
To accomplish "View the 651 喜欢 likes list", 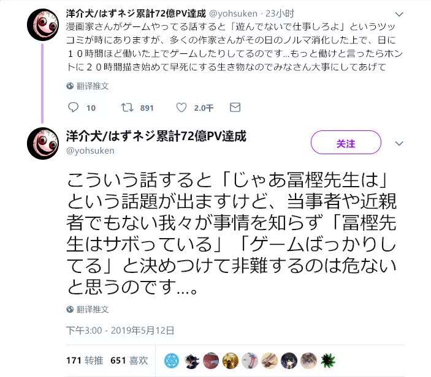I will point(129,360).
